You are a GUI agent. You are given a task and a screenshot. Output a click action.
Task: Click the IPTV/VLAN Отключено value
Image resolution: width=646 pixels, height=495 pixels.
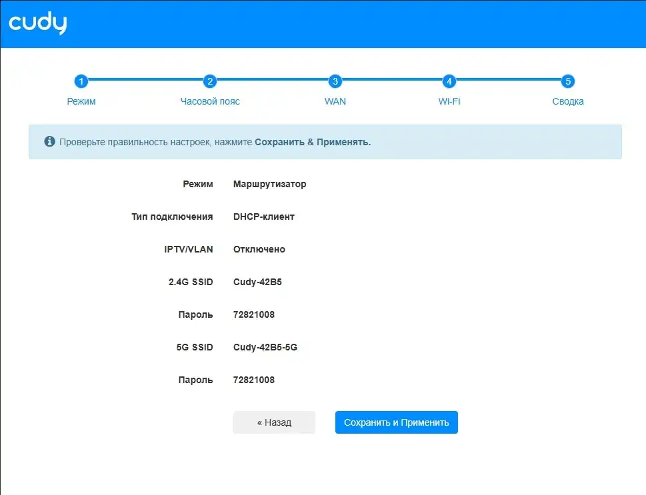[x=259, y=249]
